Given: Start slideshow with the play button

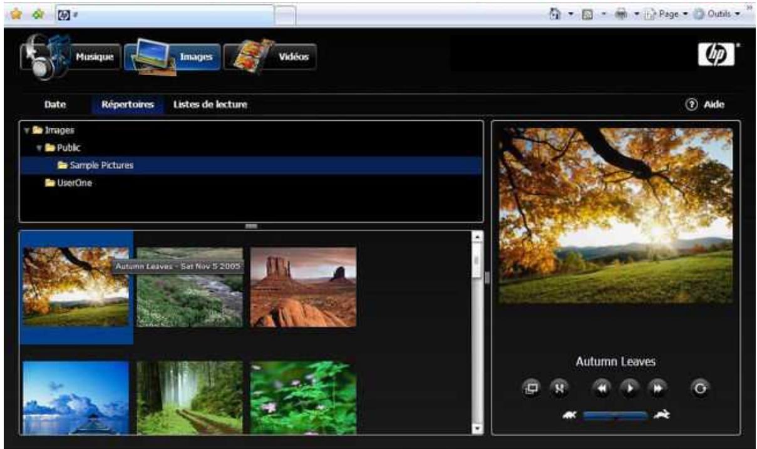Looking at the screenshot, I should click(629, 388).
